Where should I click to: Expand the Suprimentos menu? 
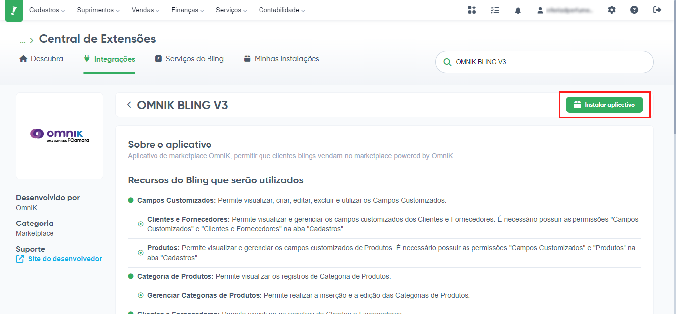pos(98,10)
